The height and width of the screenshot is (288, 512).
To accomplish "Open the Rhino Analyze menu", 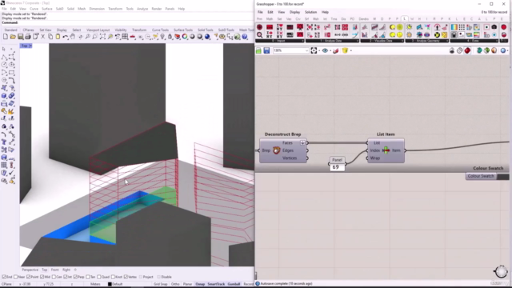I will tap(142, 9).
